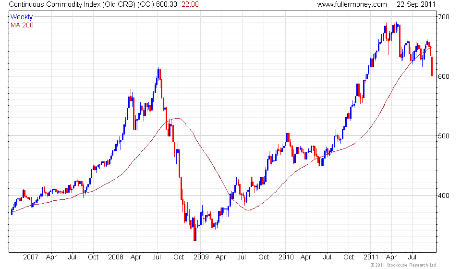This screenshot has width=461, height=269.
Task: Click the Apr label after 2010
Action: (x=306, y=257)
